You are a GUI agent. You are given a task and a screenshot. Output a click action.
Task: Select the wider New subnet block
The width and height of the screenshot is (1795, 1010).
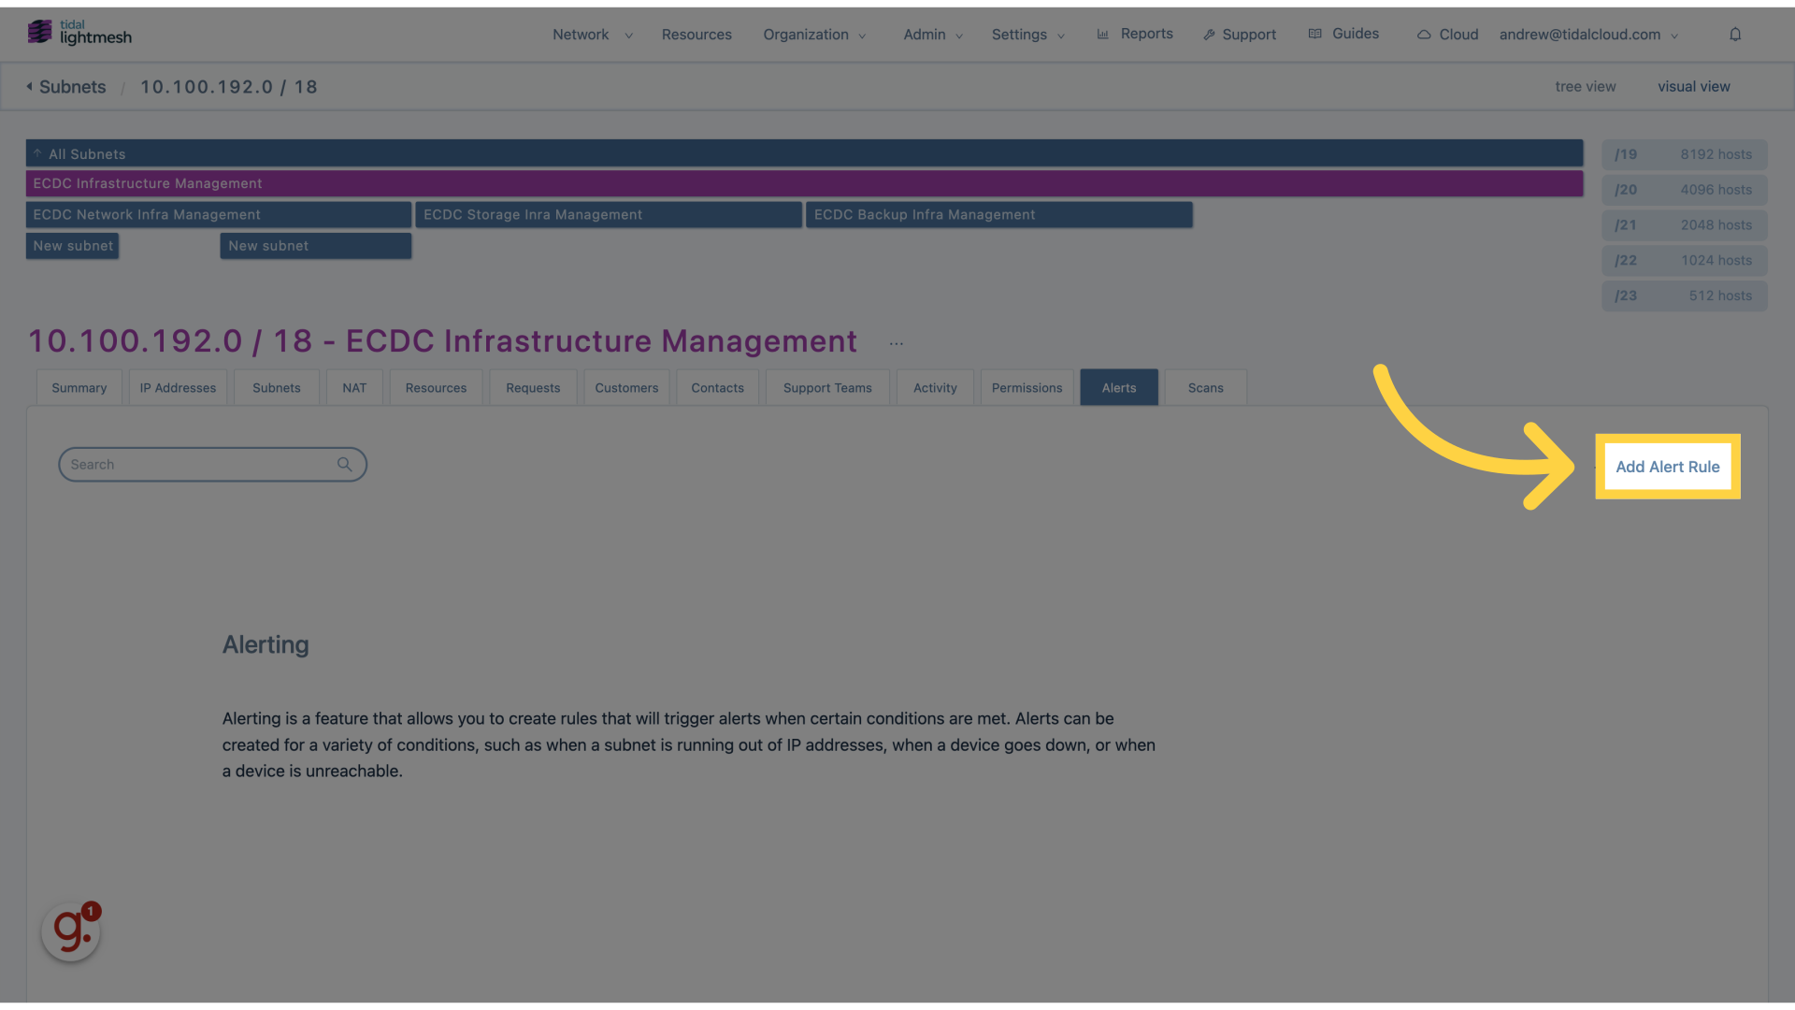316,246
